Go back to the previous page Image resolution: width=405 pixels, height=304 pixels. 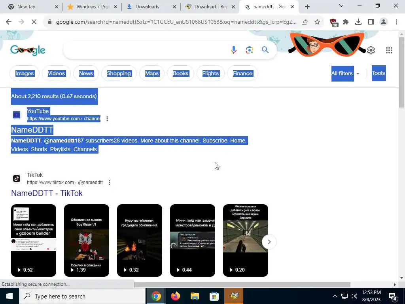click(9, 22)
